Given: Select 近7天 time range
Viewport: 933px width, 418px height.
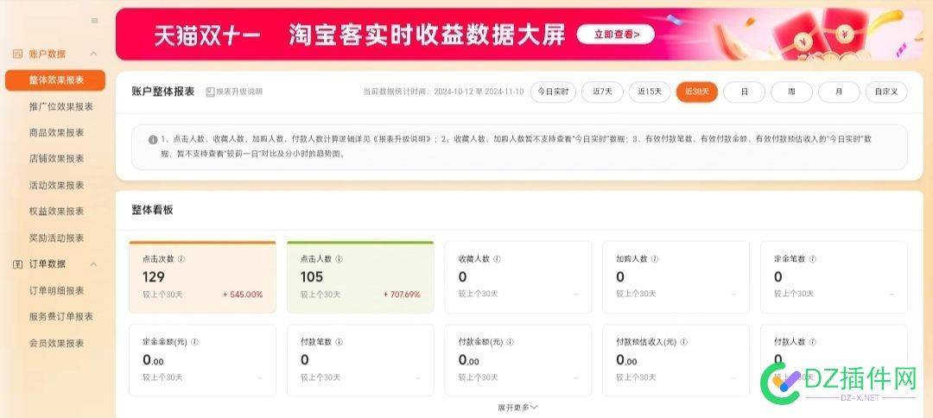Looking at the screenshot, I should [602, 92].
